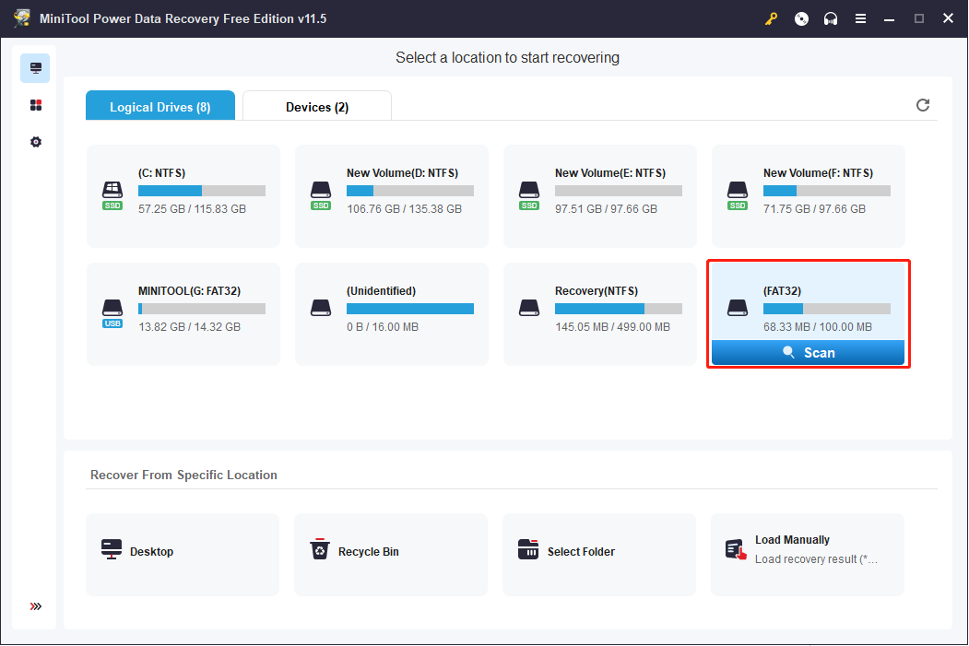This screenshot has width=969, height=646.
Task: Click the Recycle Bin icon
Action: (319, 551)
